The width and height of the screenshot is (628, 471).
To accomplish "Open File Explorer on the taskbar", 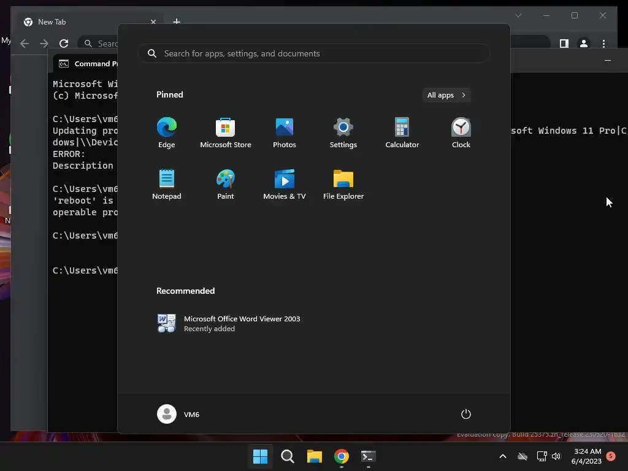I will tap(315, 456).
